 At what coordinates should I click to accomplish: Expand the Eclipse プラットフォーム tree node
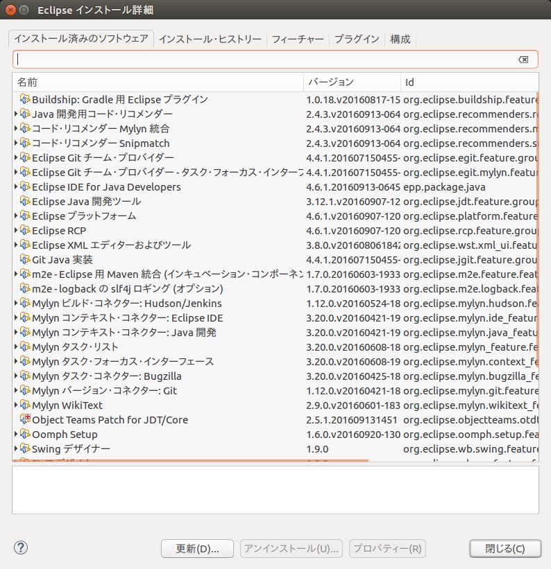(x=16, y=216)
